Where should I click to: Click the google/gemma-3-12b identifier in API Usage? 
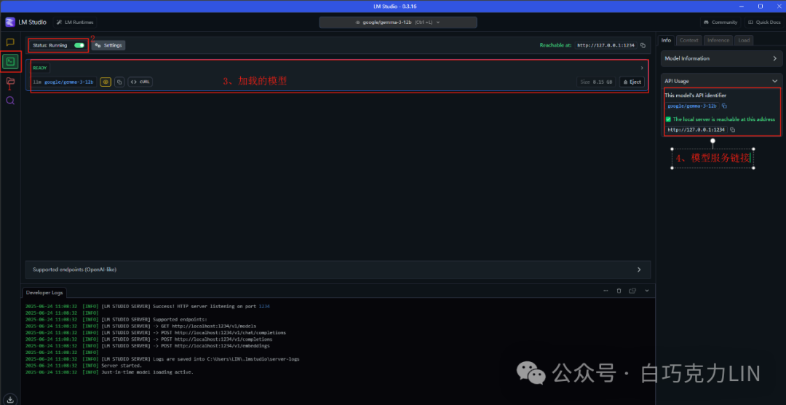tap(692, 106)
